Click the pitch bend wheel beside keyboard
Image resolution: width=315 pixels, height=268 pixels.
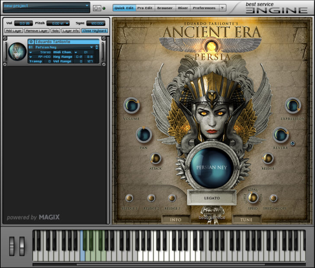point(12,245)
